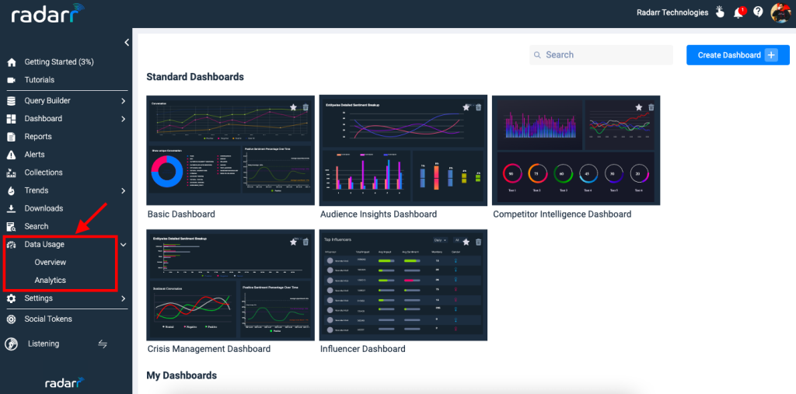
Task: Favorite the Competitor Intelligence Dashboard with star
Action: tap(639, 107)
